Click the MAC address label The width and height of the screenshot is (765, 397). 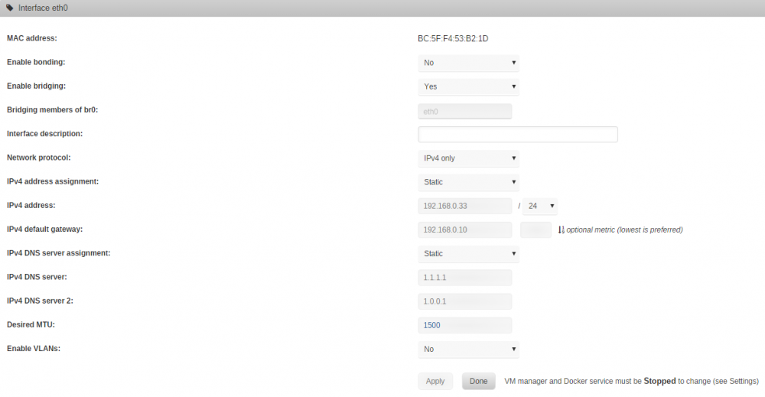click(x=31, y=38)
